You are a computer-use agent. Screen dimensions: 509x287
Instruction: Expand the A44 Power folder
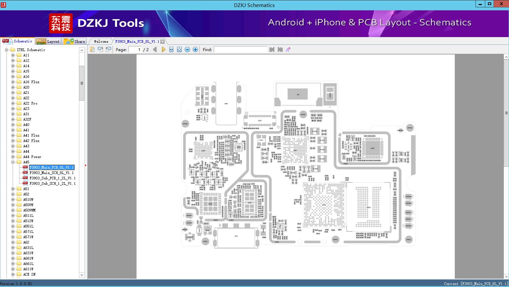13,157
